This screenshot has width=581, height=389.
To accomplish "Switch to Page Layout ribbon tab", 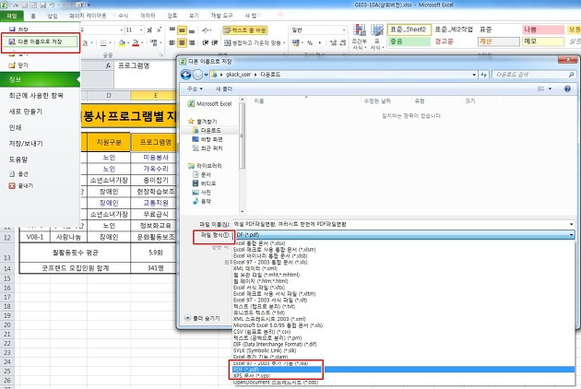I will pyautogui.click(x=88, y=16).
